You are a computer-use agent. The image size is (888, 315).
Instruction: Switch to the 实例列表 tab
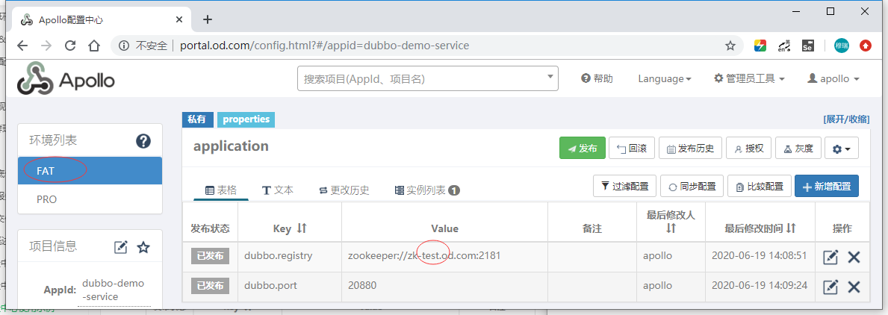(427, 190)
